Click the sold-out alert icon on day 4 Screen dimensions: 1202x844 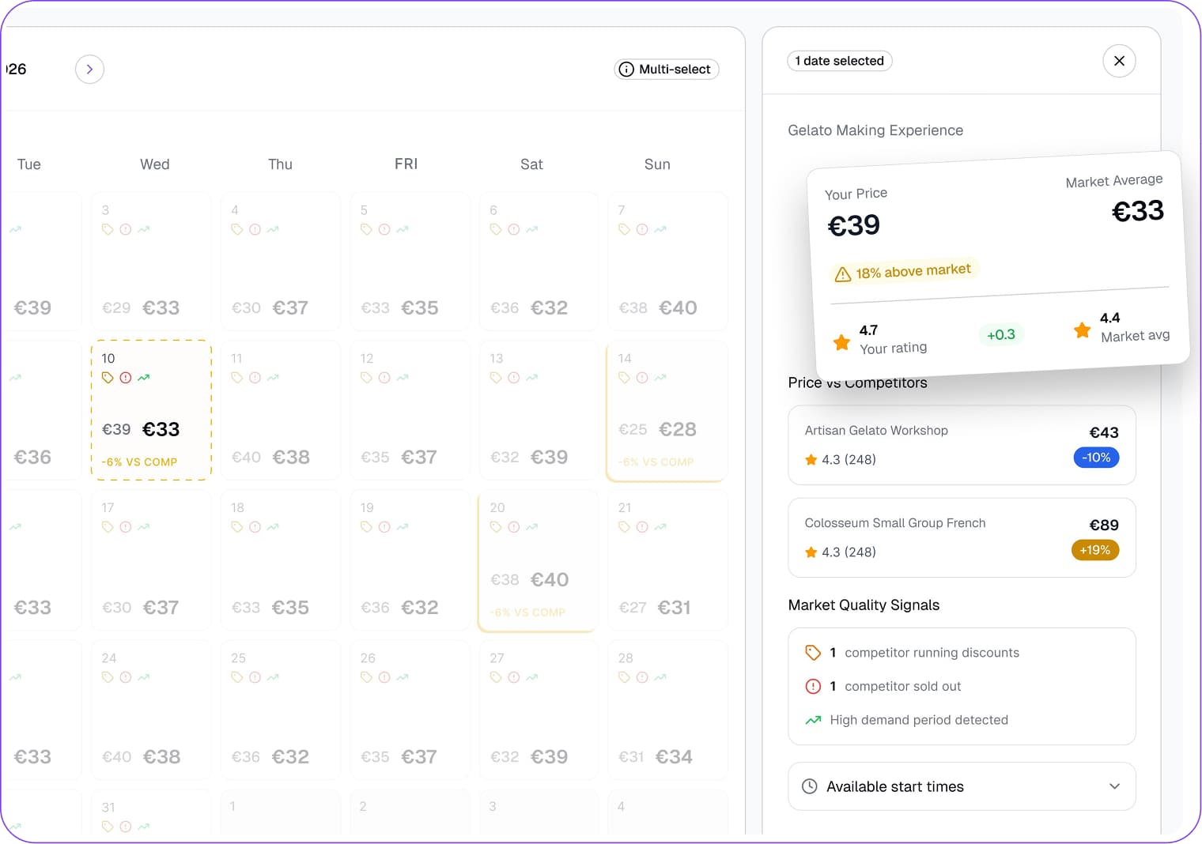click(x=255, y=229)
